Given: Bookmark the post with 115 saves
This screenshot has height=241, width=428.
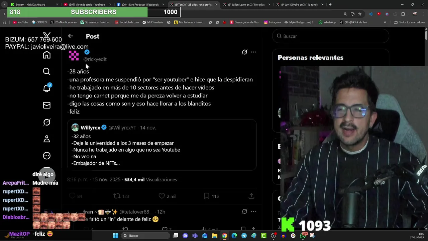Looking at the screenshot, I should 211,196.
